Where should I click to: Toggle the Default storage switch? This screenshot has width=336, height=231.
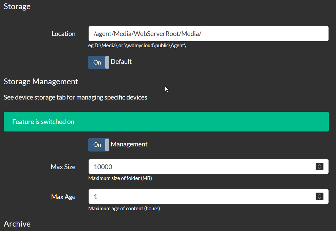click(x=98, y=63)
